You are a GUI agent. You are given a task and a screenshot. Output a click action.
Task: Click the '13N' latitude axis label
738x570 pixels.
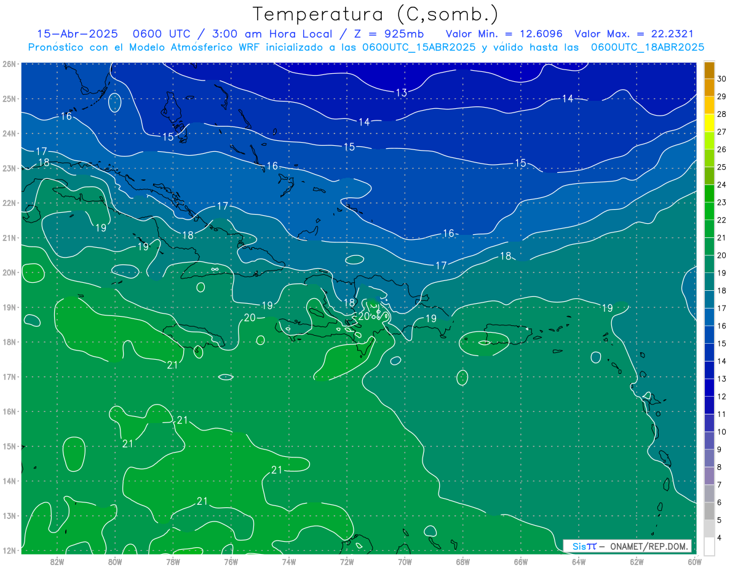tap(9, 515)
